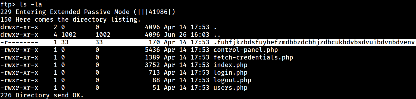The width and height of the screenshot is (416, 99).
Task: Click the 5436 file size value
Action: [152, 50]
